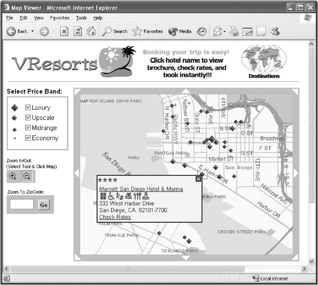Open the Help menu
Viewport: 318px width, 285px height.
click(x=98, y=18)
